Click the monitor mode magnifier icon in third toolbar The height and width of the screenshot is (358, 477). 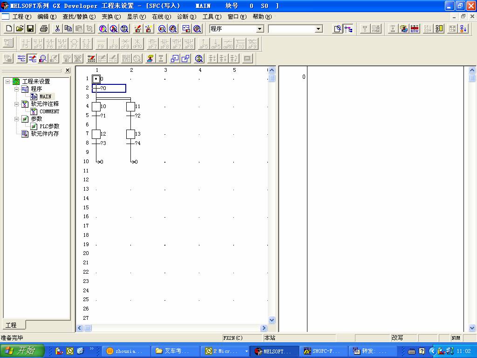(x=43, y=58)
